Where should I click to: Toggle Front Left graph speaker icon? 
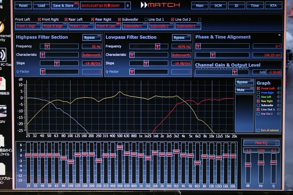(x=279, y=88)
